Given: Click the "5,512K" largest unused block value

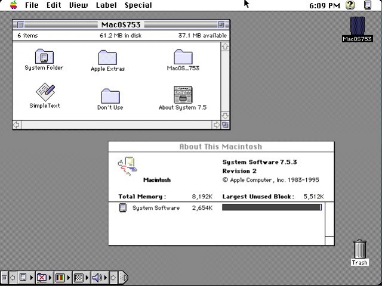Looking at the screenshot, I should pos(313,197).
